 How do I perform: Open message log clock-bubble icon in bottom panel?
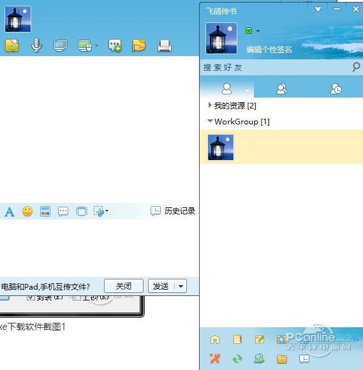pos(304,359)
